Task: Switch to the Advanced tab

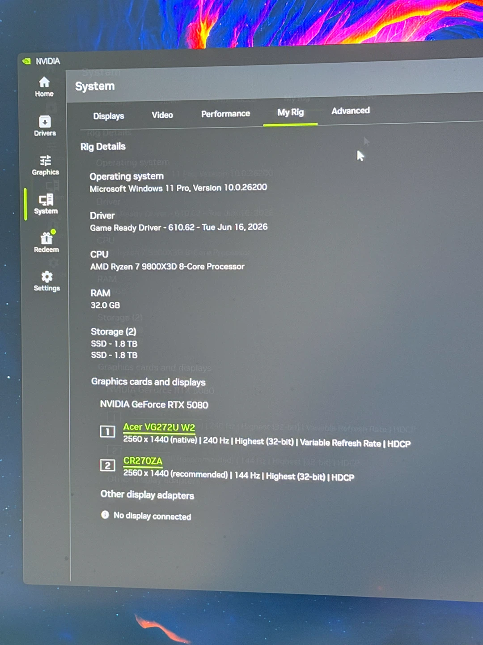Action: click(x=351, y=111)
